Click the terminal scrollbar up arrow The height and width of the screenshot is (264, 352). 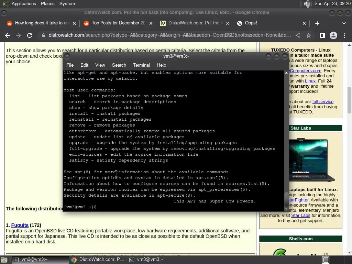click(x=286, y=73)
